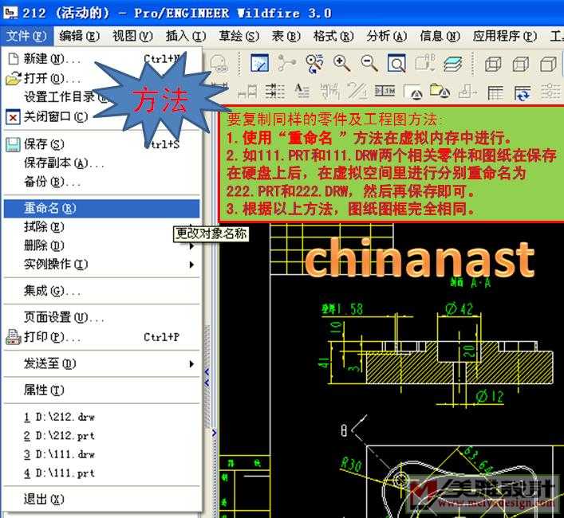This screenshot has width=564, height=518.
Task: Choose 退出(X) Exit entry
Action: pyautogui.click(x=101, y=500)
